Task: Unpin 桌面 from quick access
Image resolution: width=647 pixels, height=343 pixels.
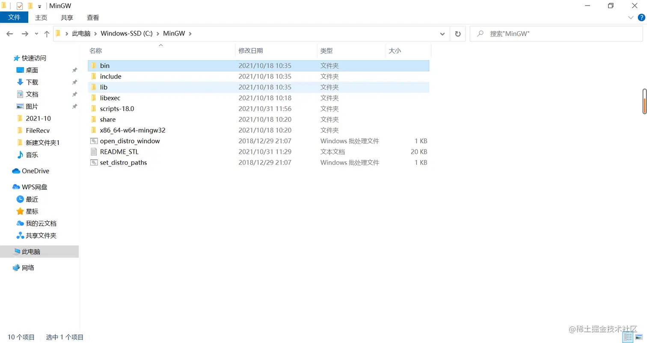Action: click(74, 70)
